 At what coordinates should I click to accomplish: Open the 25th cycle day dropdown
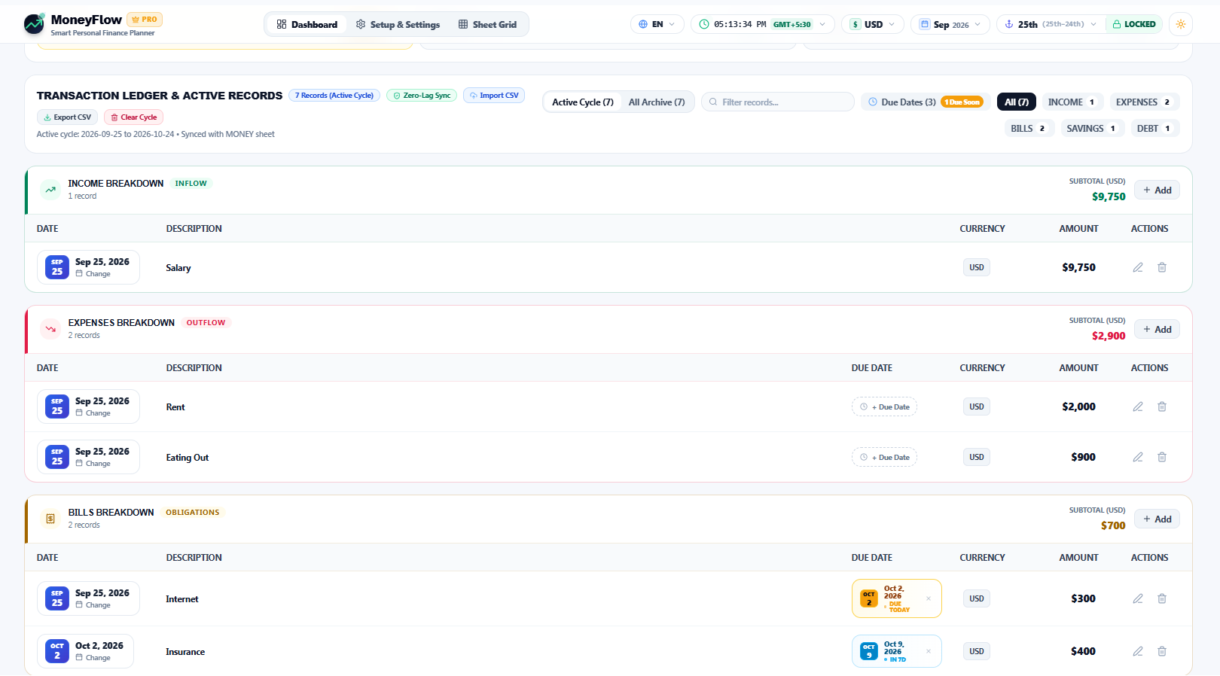point(1051,24)
